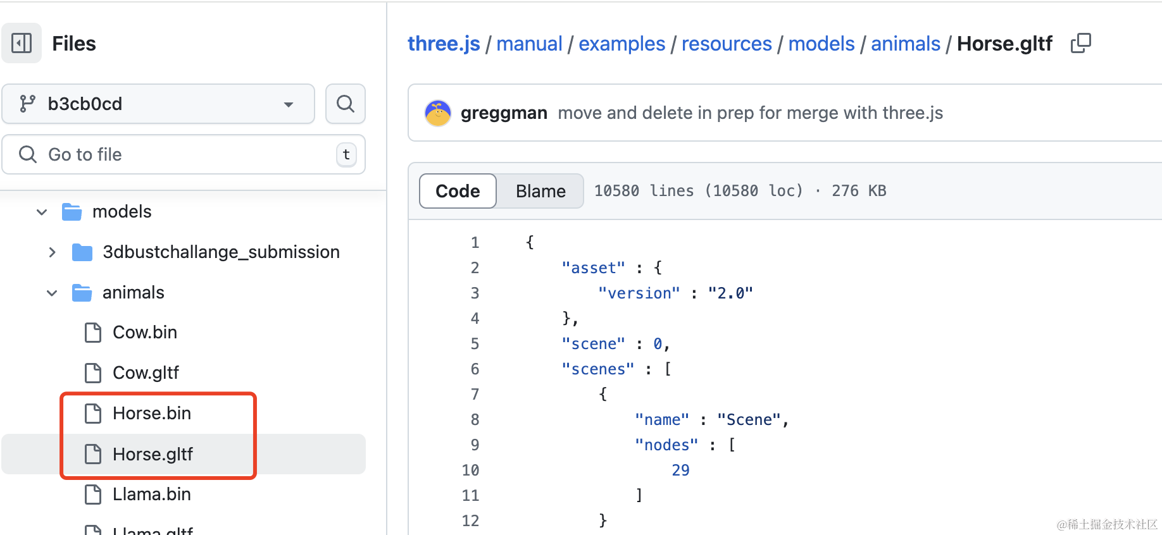Collapse the Files side panel
This screenshot has height=535, width=1162.
click(x=22, y=43)
